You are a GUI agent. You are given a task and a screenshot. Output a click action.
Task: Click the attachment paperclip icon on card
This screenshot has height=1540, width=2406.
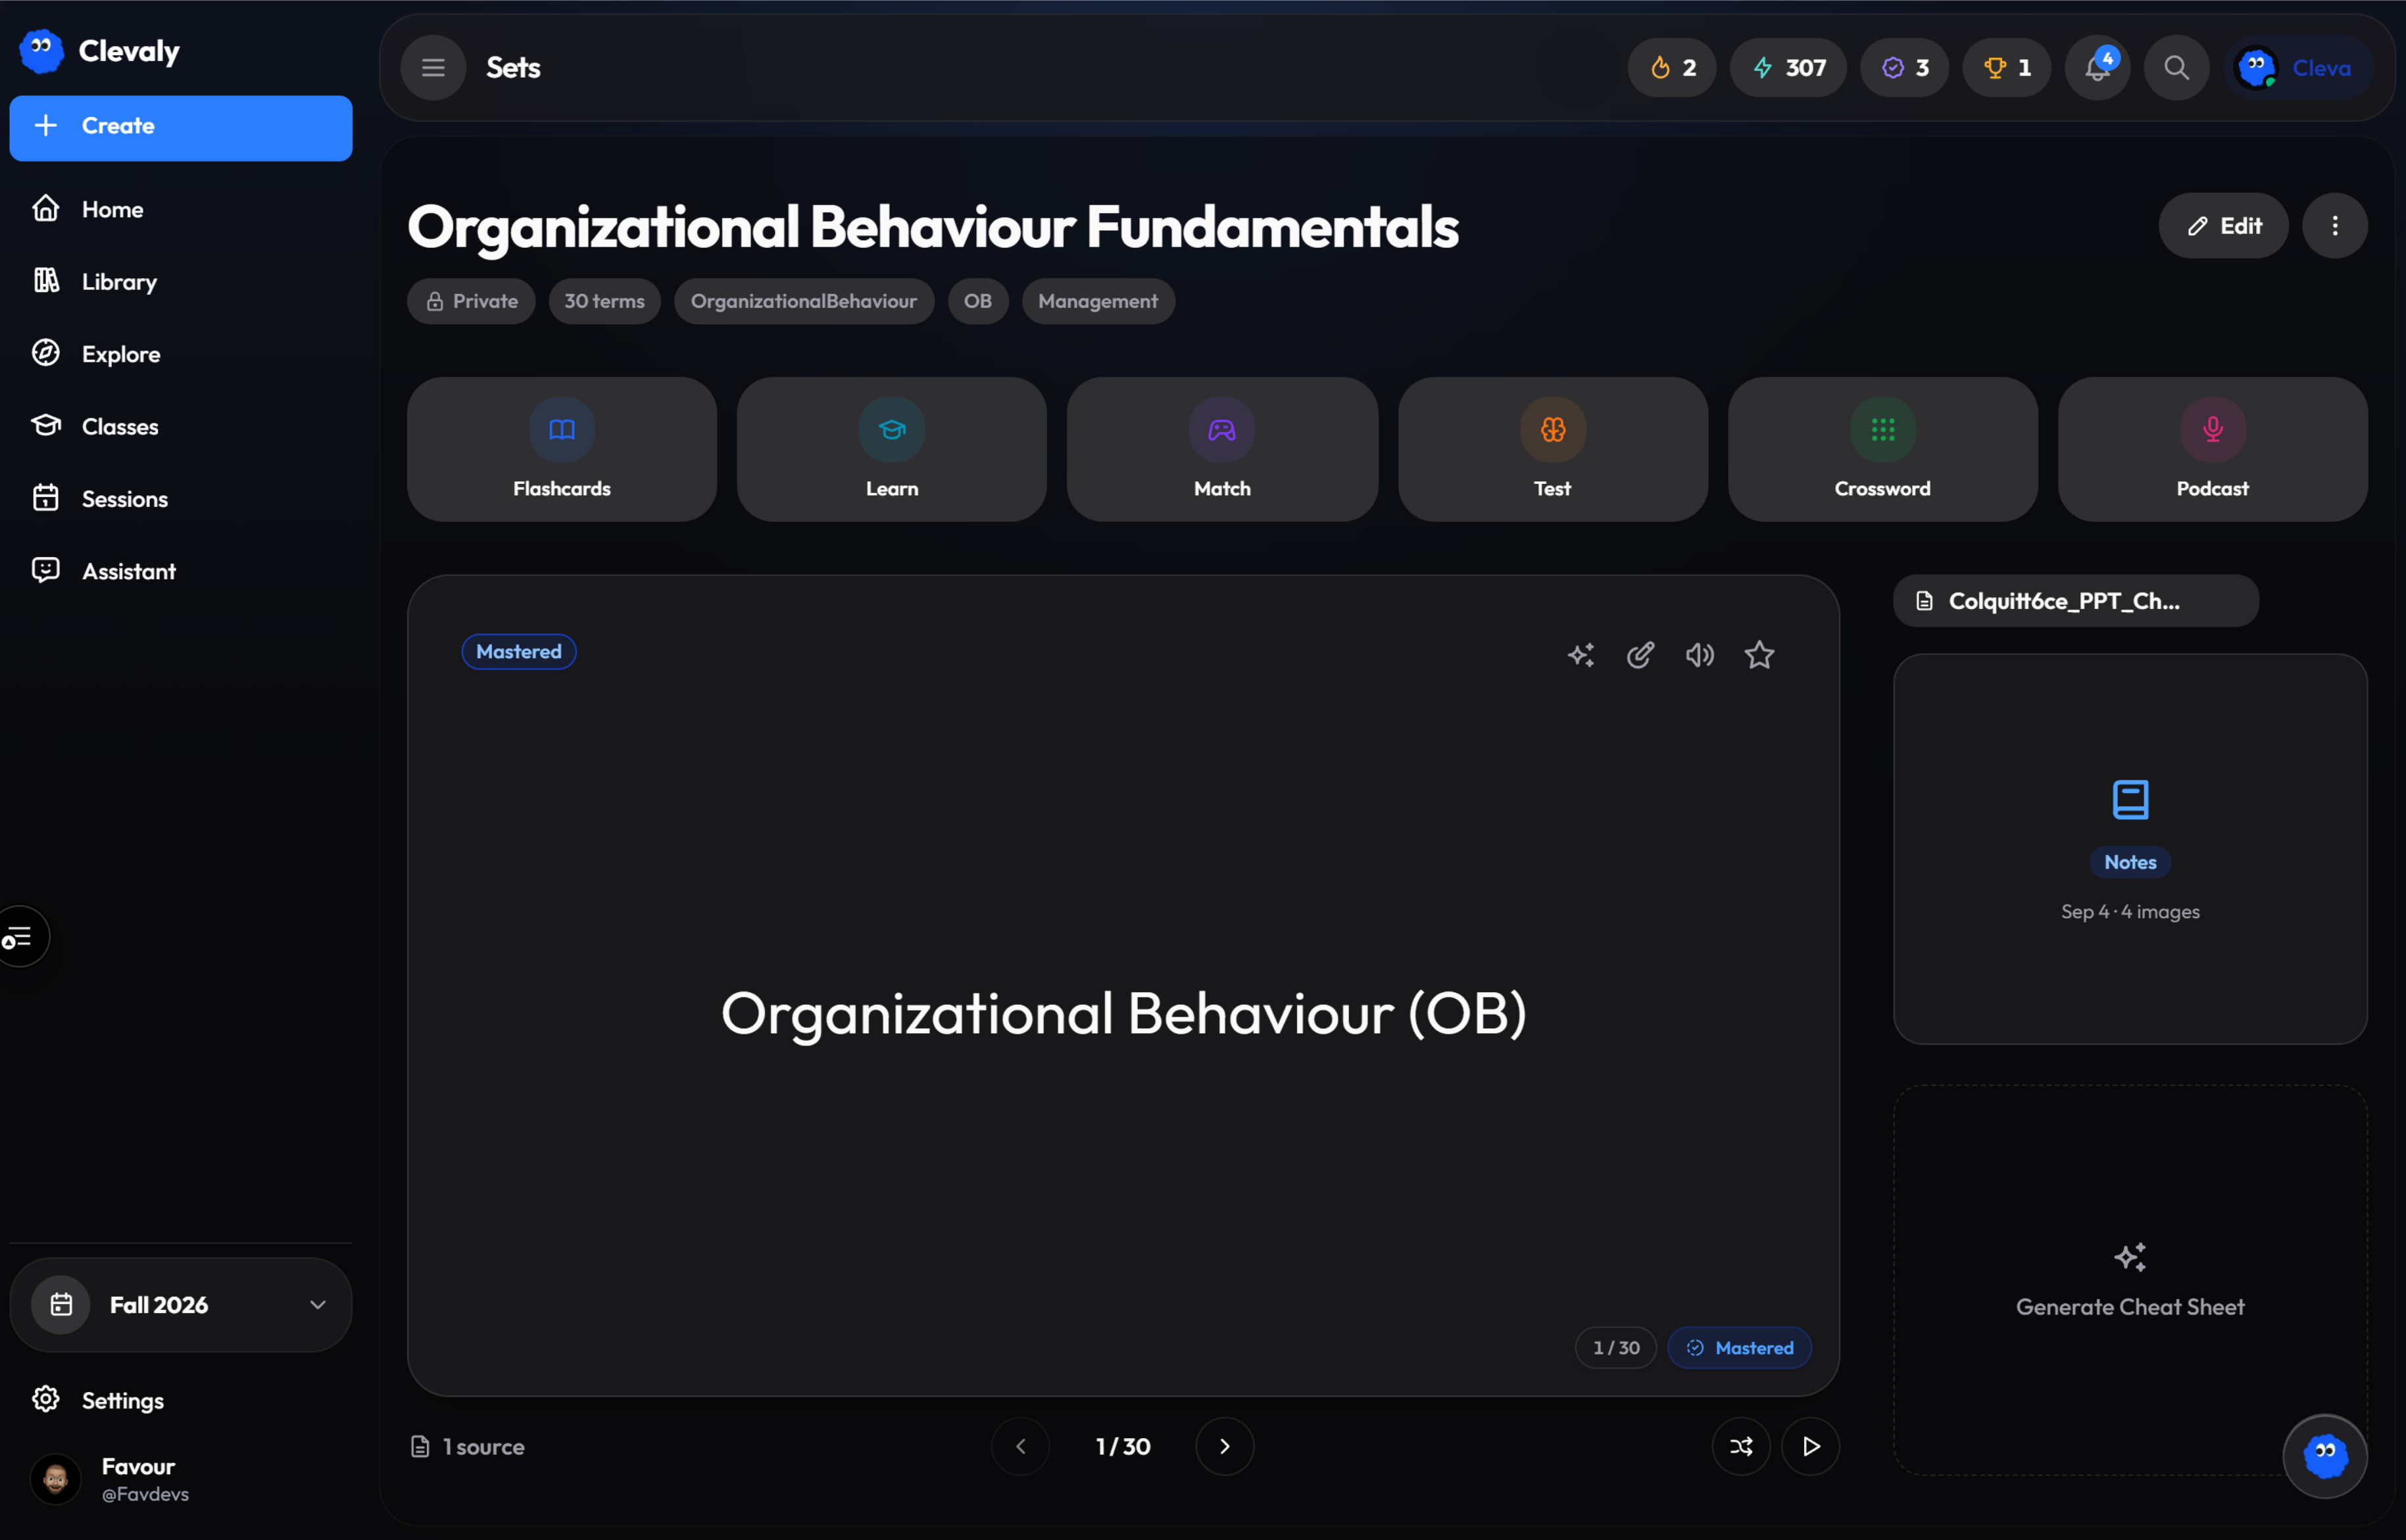pyautogui.click(x=1640, y=655)
